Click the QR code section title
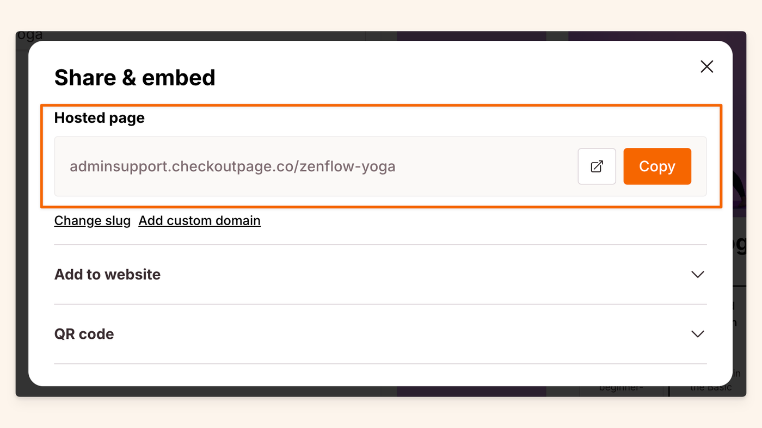 click(84, 334)
